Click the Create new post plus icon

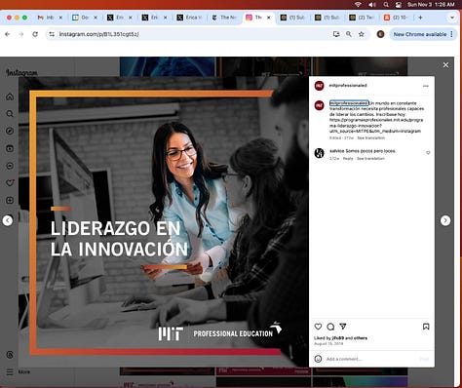(10, 200)
